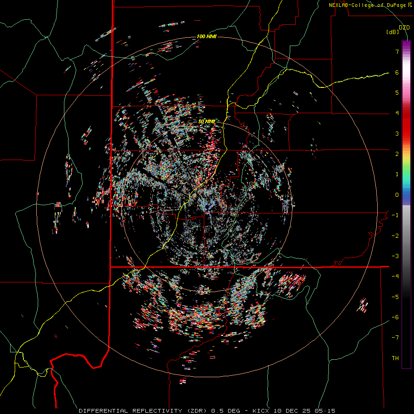Click the -5 value on the color scale
Viewport: 414px width, 414px height.
click(x=395, y=297)
